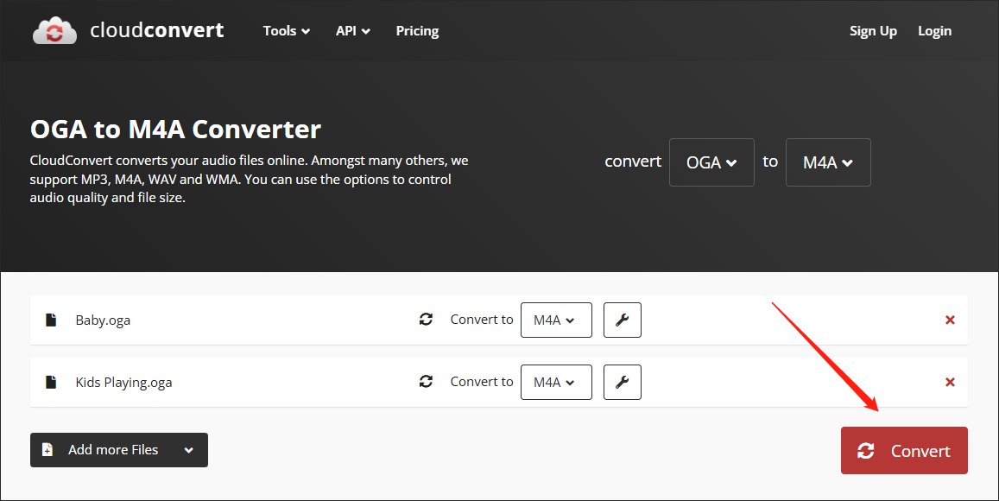
Task: Change the M4A output format for Kids Playing.oga
Action: pos(556,382)
